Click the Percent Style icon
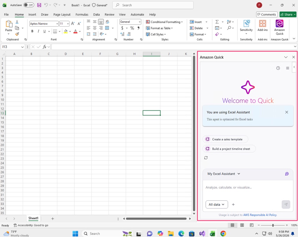 pyautogui.click(x=132, y=28)
